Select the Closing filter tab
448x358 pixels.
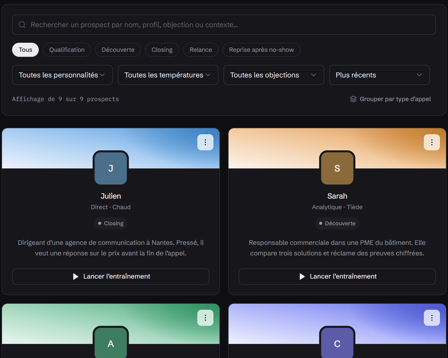[162, 50]
